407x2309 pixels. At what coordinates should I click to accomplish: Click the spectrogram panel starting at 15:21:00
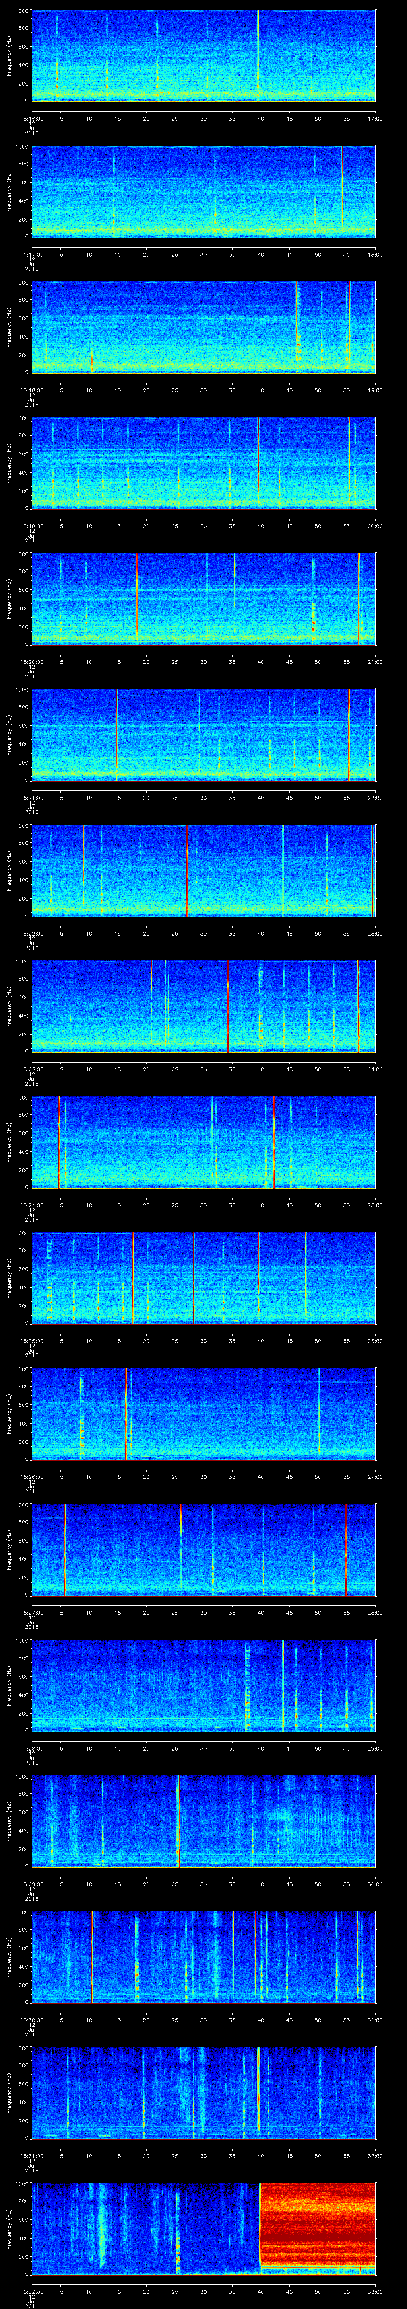(204, 734)
